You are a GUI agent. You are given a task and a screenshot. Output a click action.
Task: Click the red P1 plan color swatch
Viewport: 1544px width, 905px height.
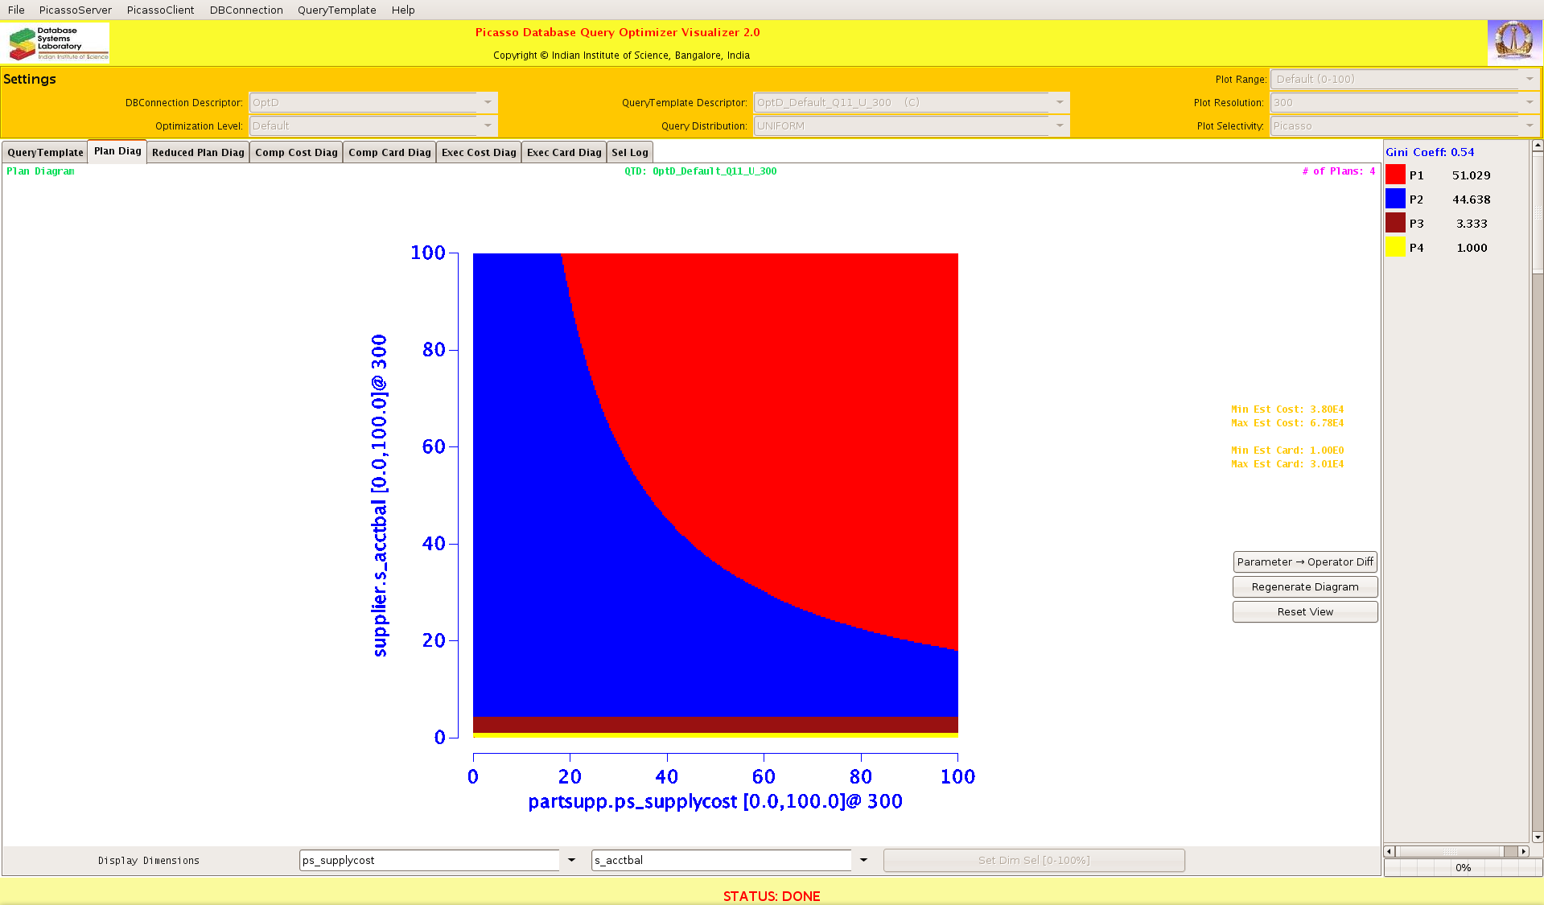click(1395, 175)
